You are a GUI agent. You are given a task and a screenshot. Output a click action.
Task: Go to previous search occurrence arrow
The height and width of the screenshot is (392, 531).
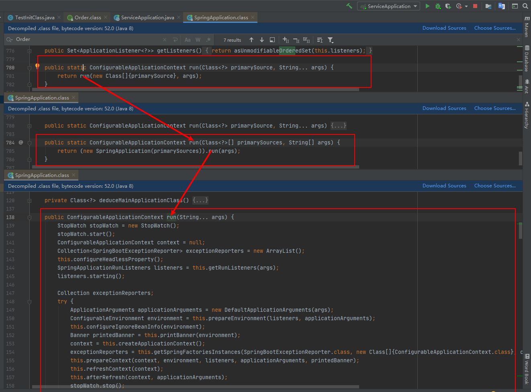tap(251, 40)
